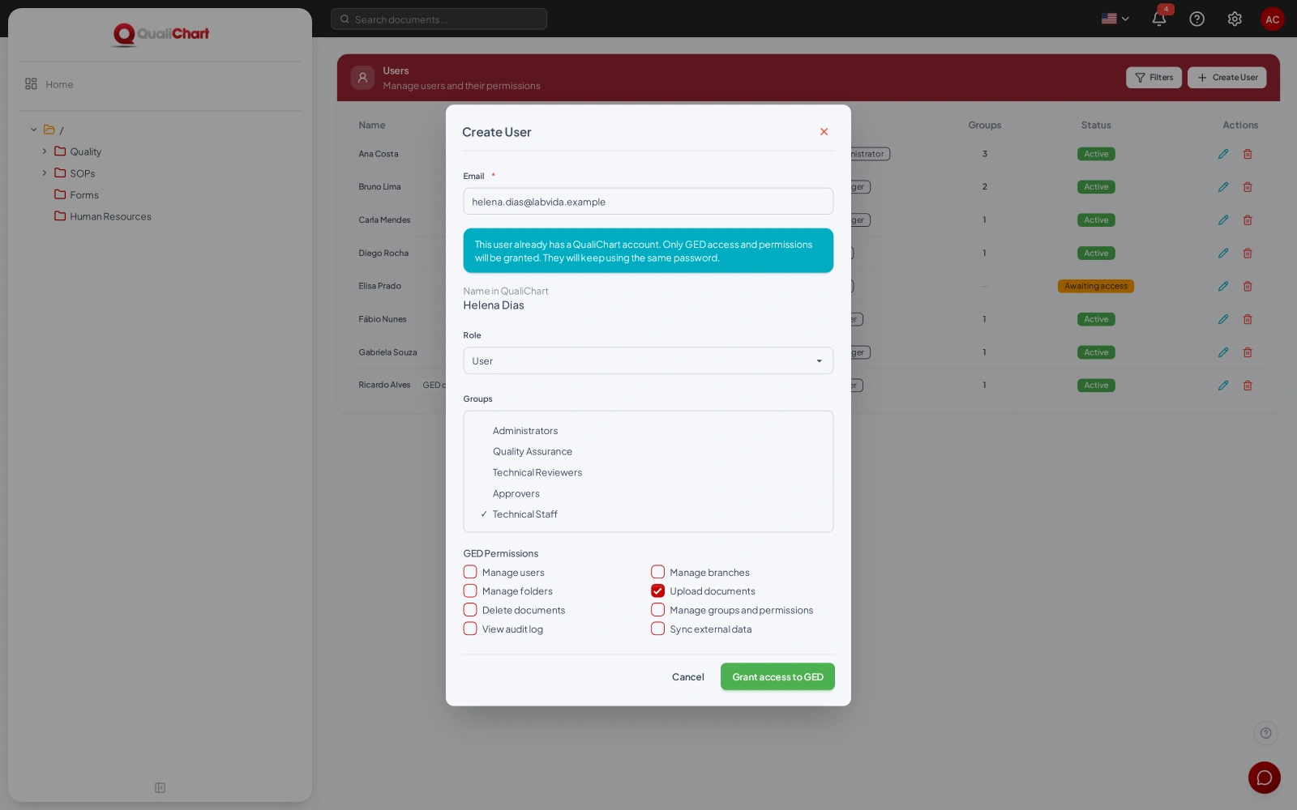
Task: Enable the Sync external data permission
Action: 657,629
